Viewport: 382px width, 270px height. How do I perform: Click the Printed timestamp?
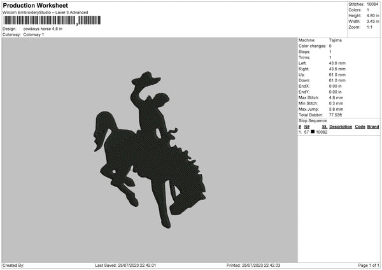253,266
